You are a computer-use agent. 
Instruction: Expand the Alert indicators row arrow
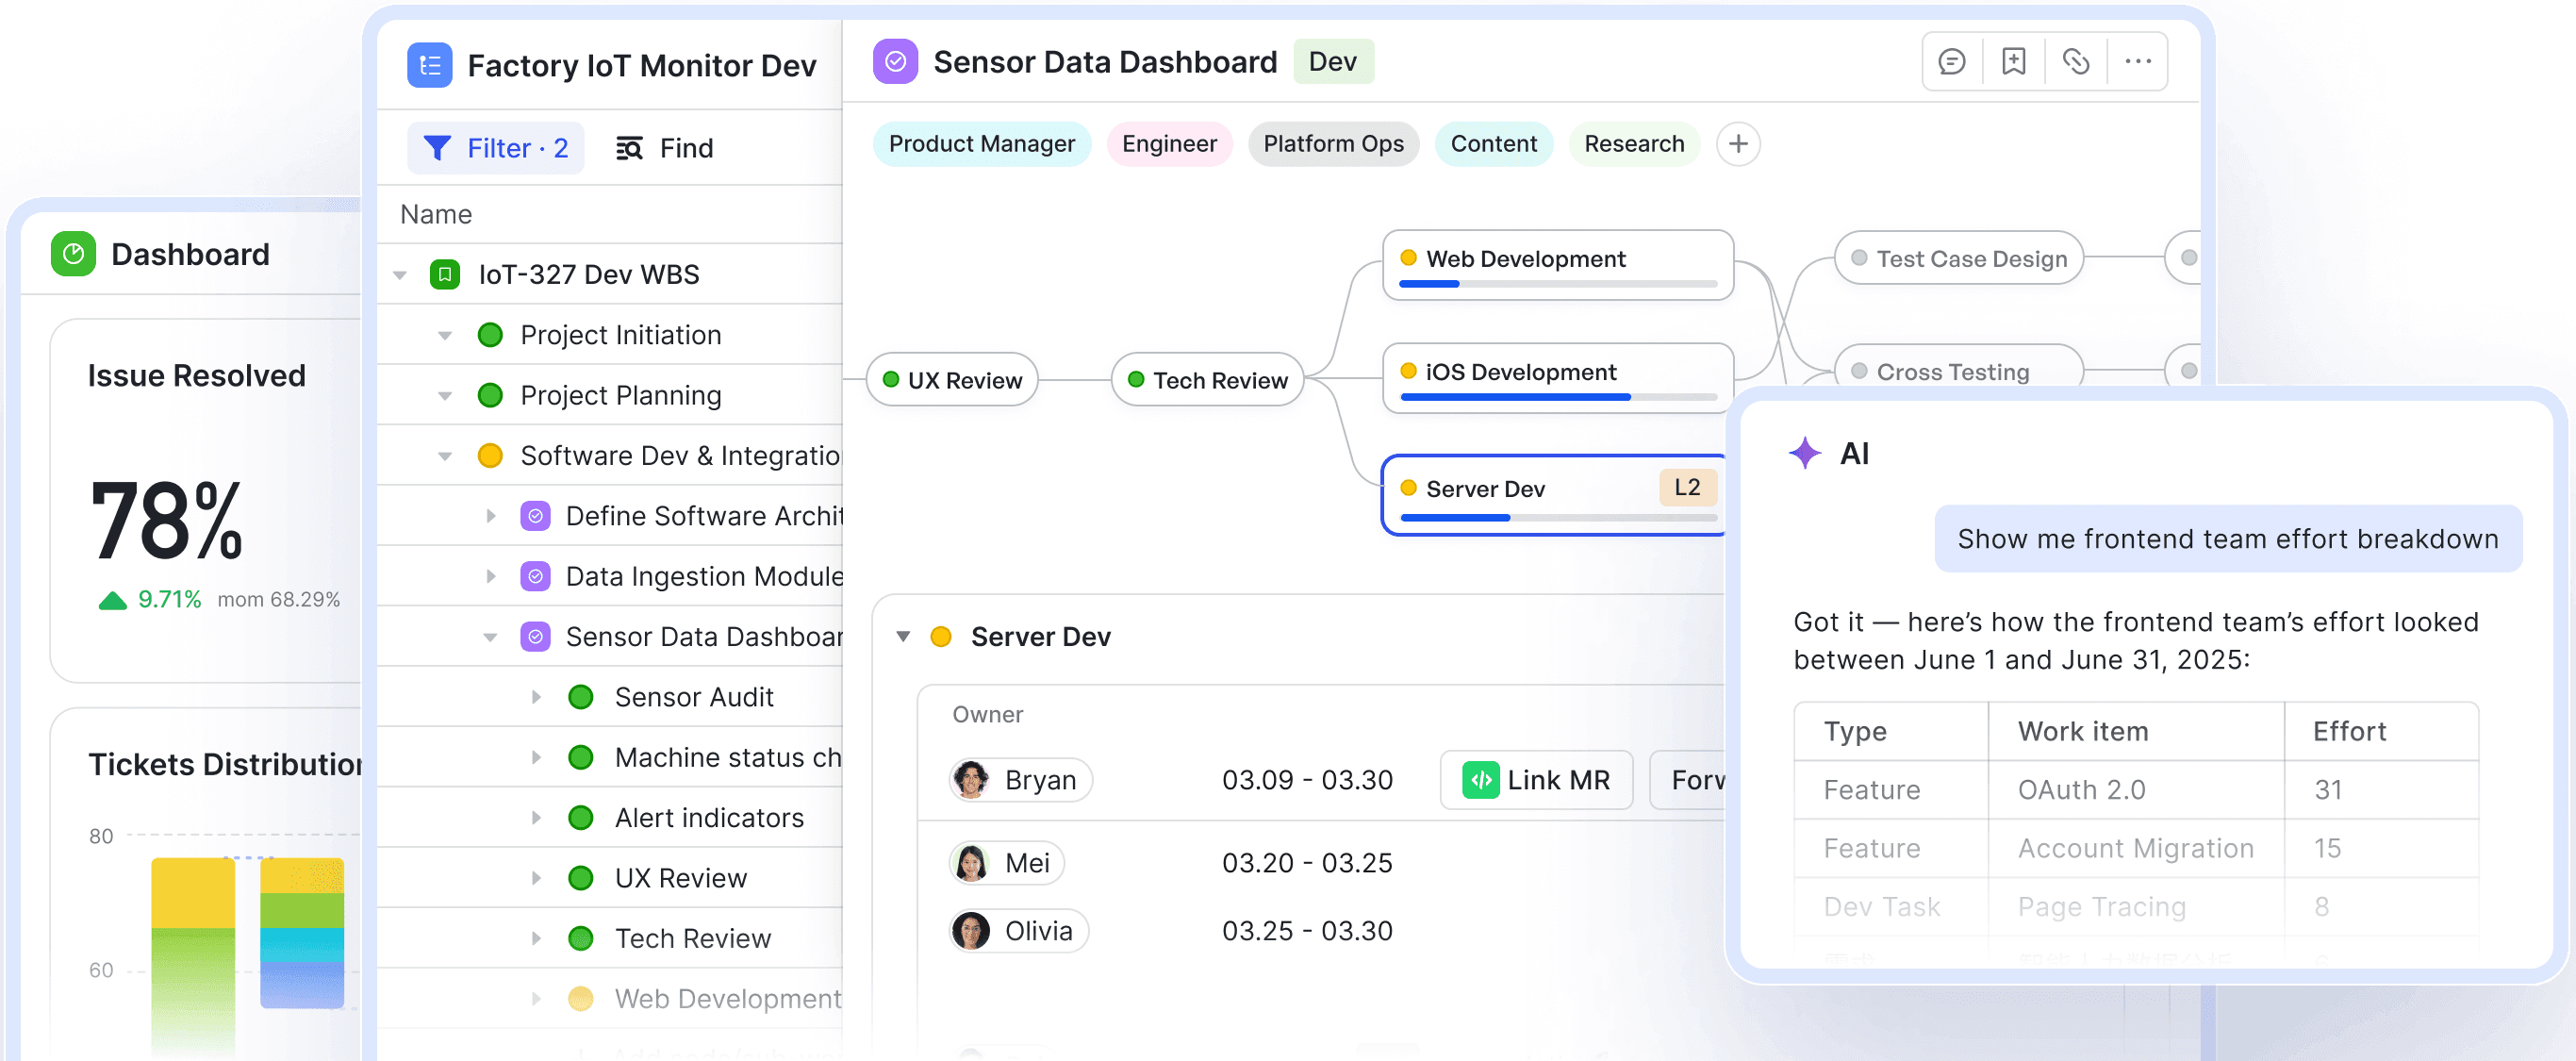536,818
